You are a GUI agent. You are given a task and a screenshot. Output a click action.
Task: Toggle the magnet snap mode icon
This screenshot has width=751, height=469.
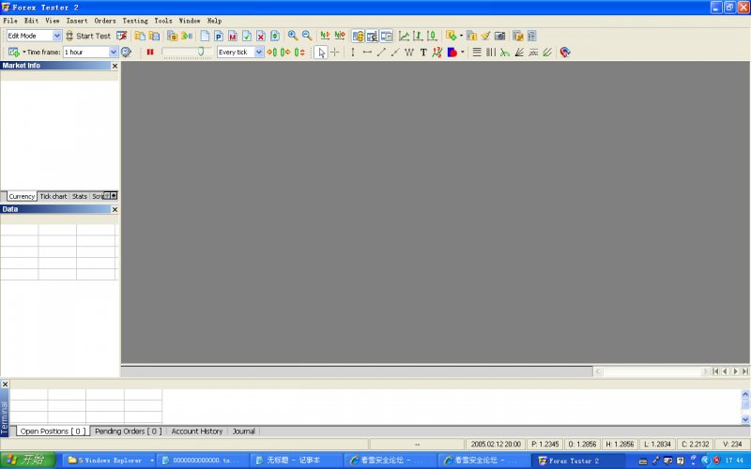[x=565, y=53]
